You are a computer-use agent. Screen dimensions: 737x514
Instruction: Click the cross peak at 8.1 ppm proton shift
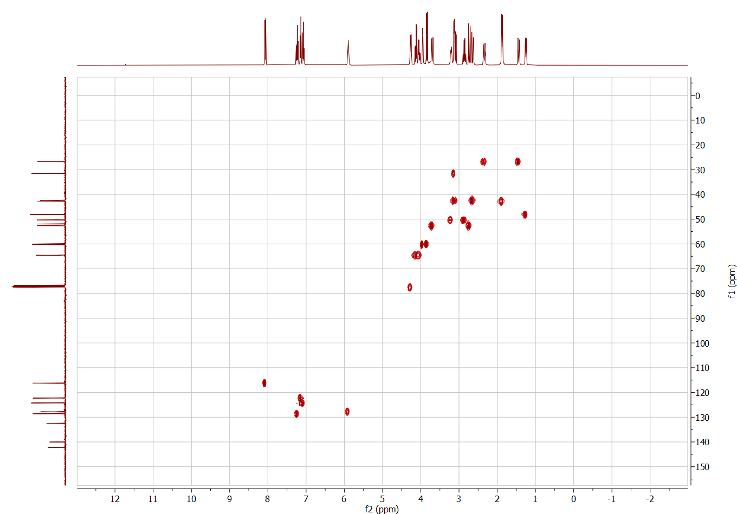[x=264, y=383]
